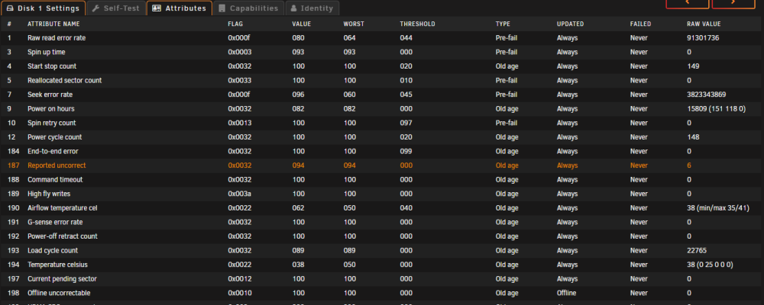Click the TYPE column header
The width and height of the screenshot is (764, 305).
point(503,24)
